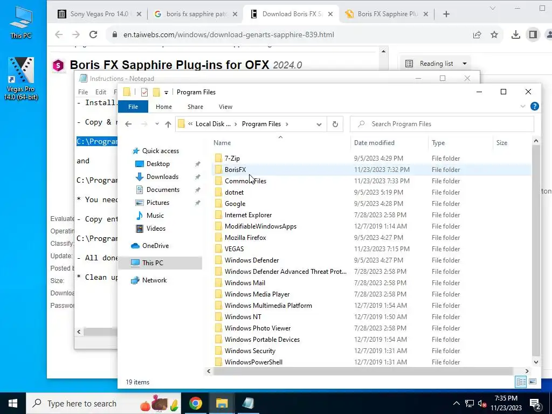The width and height of the screenshot is (552, 414).
Task: Select the VEGAS folder row
Action: (x=371, y=249)
